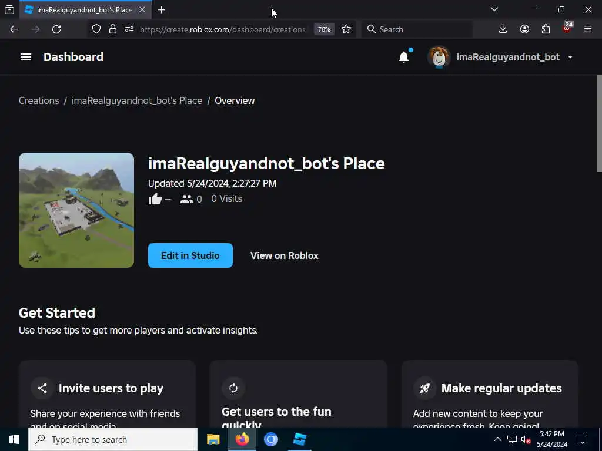Screen dimensions: 602x451
Task: Open imaRealguyandnot_bot's Place breadcrumb link
Action: 136,100
